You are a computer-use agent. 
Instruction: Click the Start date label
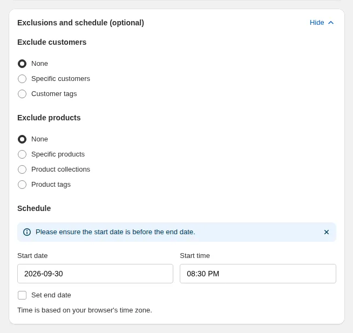pyautogui.click(x=32, y=255)
